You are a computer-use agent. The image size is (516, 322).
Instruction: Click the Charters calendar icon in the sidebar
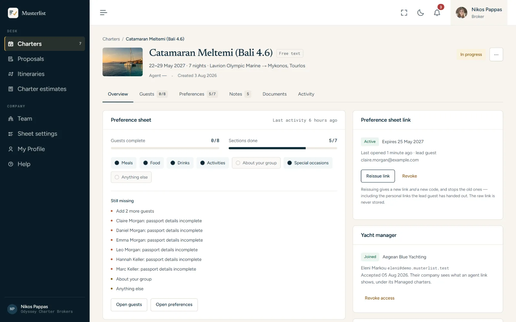click(11, 44)
